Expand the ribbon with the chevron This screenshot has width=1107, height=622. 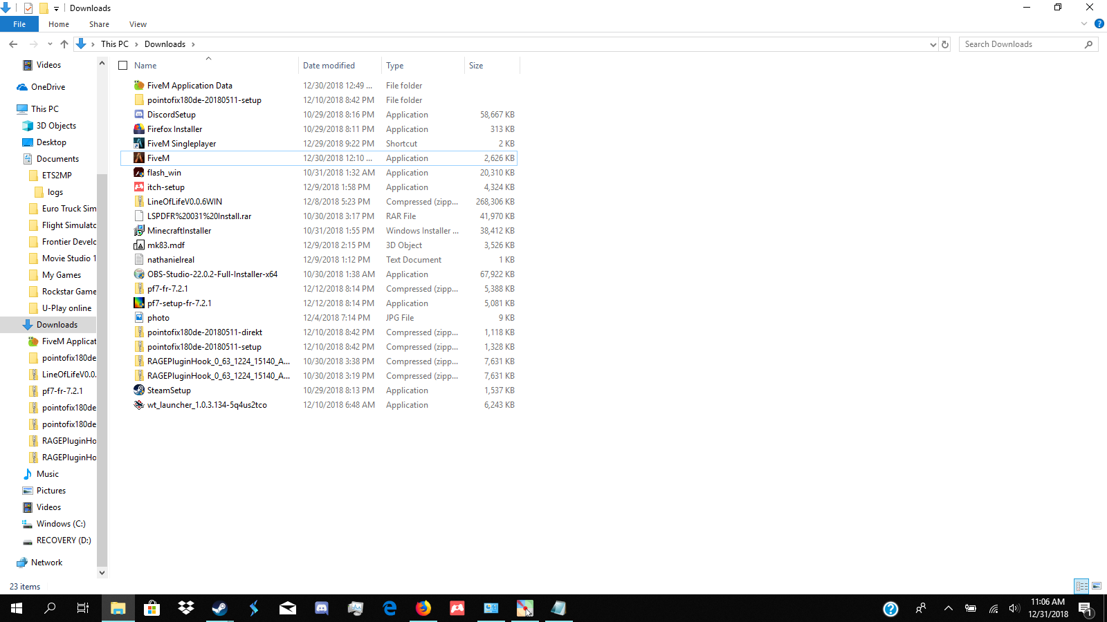(1084, 23)
